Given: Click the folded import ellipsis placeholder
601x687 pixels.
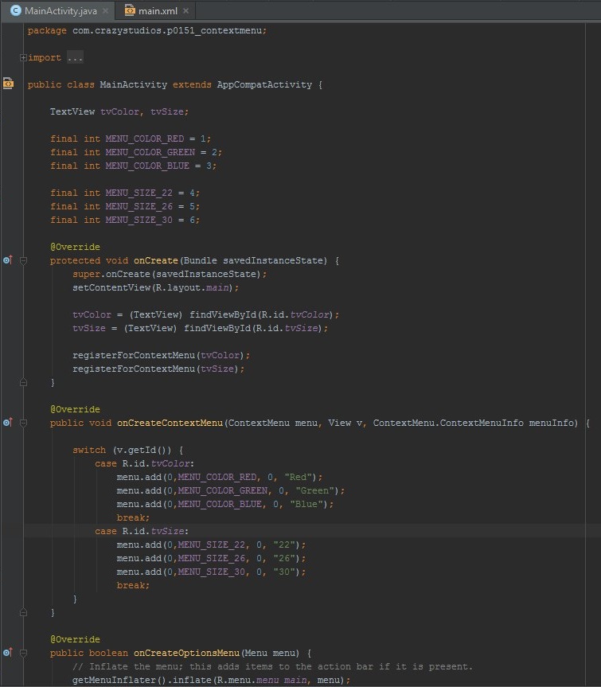Looking at the screenshot, I should pyautogui.click(x=75, y=57).
